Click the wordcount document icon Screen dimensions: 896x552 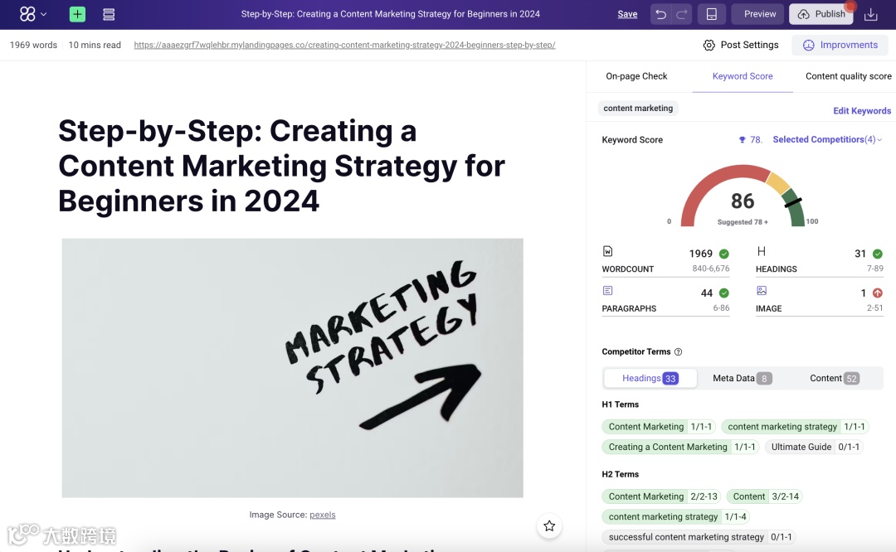click(607, 251)
